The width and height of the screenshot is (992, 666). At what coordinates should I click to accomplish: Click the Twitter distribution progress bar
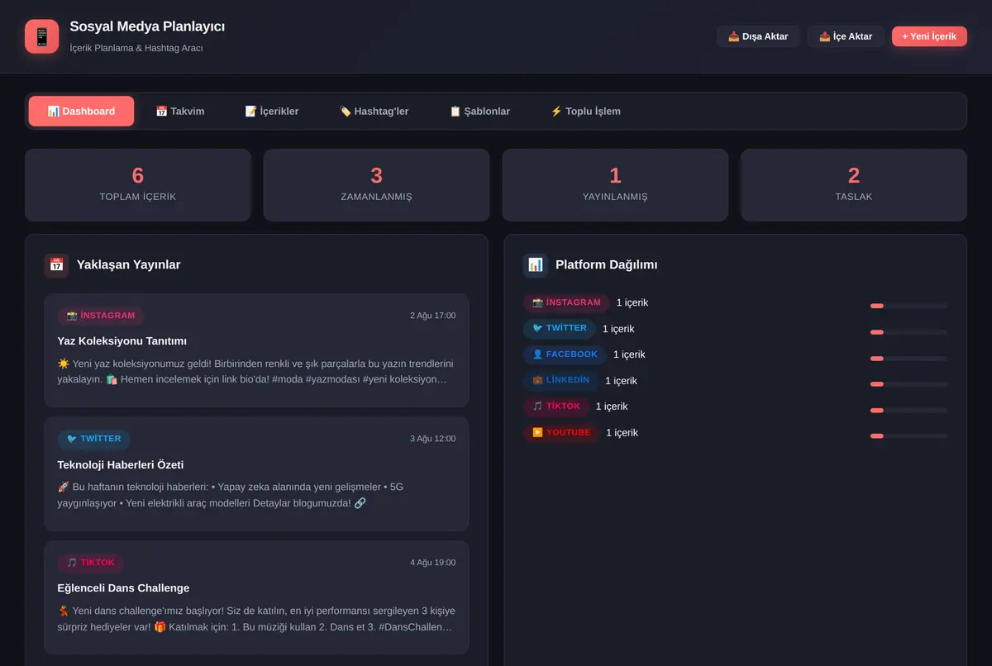909,332
